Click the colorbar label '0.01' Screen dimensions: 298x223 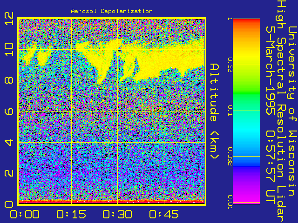click(230, 202)
